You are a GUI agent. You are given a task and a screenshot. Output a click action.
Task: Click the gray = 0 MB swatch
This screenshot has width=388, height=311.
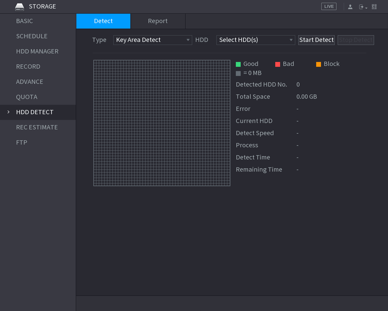238,73
